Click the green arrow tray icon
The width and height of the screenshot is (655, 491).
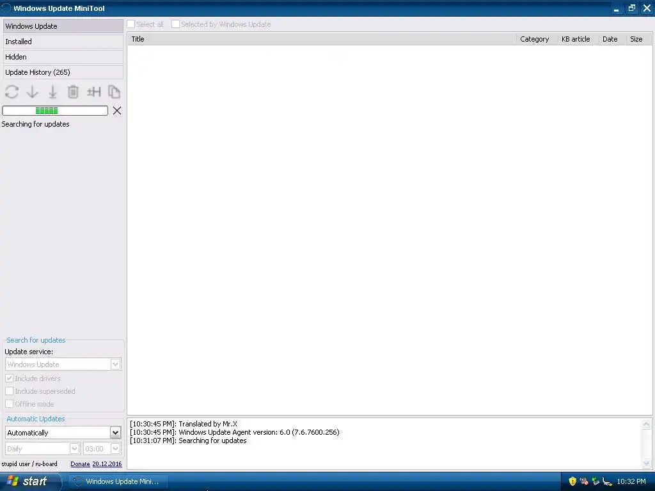point(596,481)
